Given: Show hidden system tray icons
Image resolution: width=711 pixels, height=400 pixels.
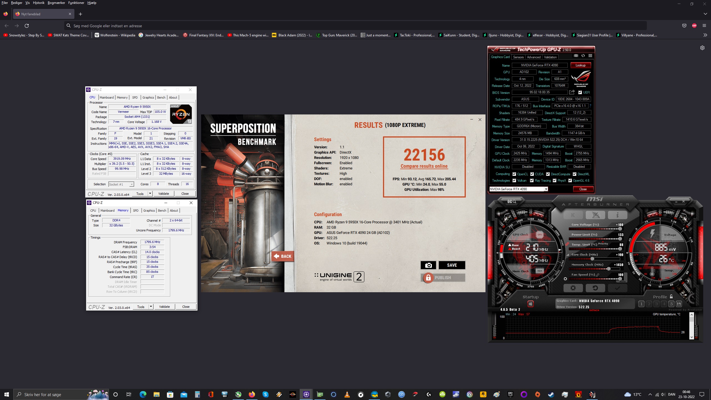Looking at the screenshot, I should point(650,394).
